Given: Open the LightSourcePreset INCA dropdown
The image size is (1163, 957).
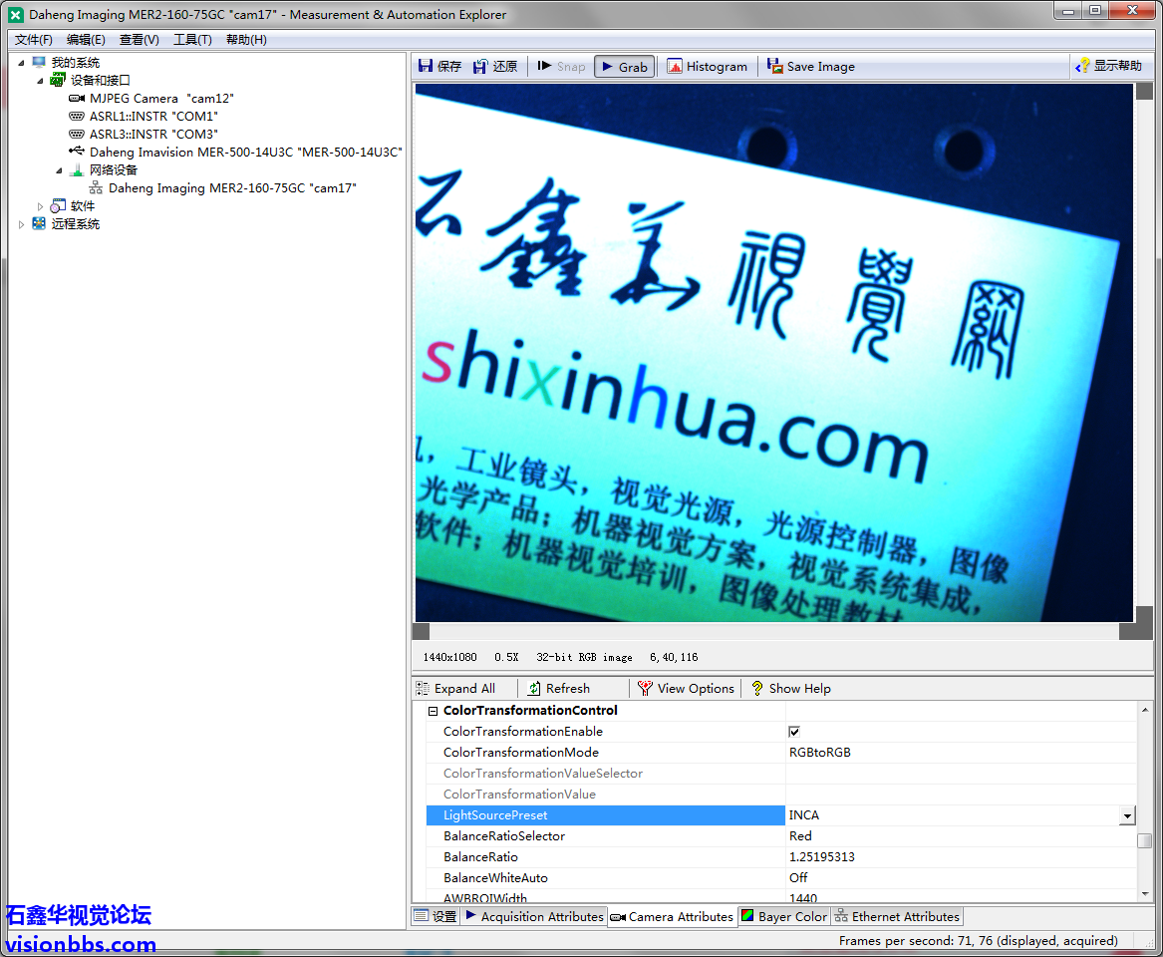Looking at the screenshot, I should (1127, 815).
